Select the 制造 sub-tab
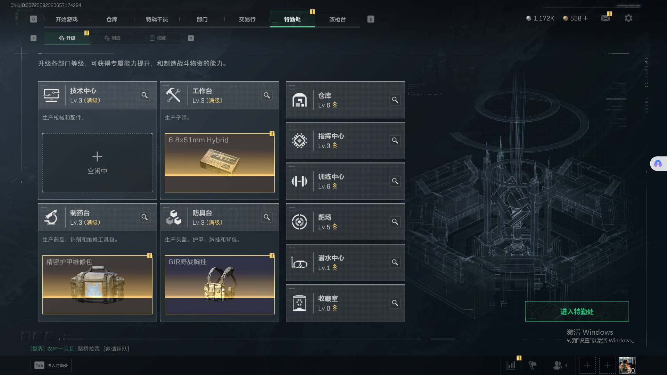Viewport: 667px width, 375px height. coord(112,38)
